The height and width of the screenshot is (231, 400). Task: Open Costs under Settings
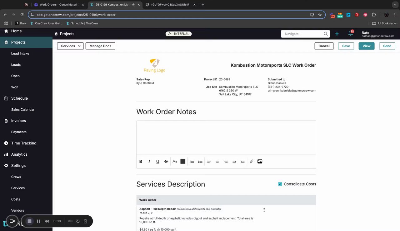click(x=16, y=199)
